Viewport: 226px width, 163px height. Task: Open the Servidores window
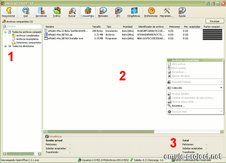coord(41,12)
